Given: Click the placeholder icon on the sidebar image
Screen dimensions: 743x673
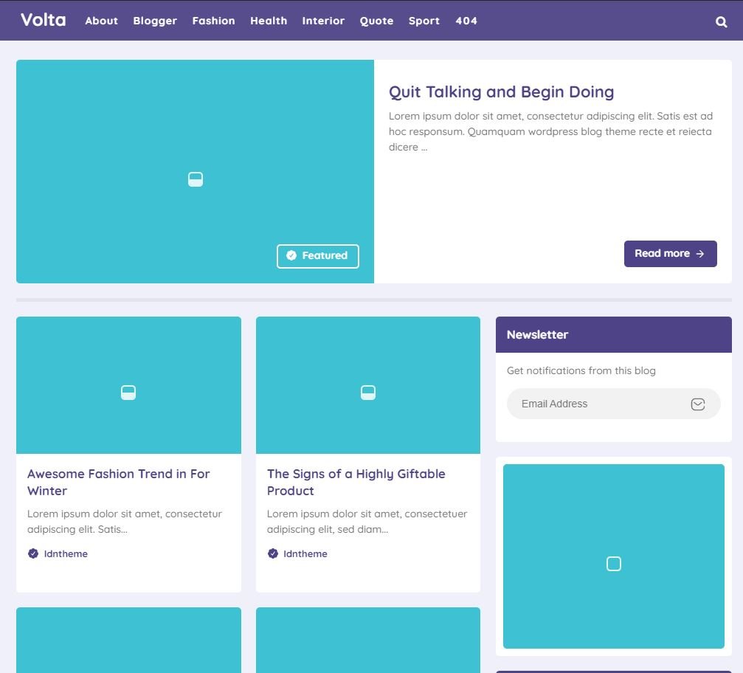Looking at the screenshot, I should (x=613, y=563).
